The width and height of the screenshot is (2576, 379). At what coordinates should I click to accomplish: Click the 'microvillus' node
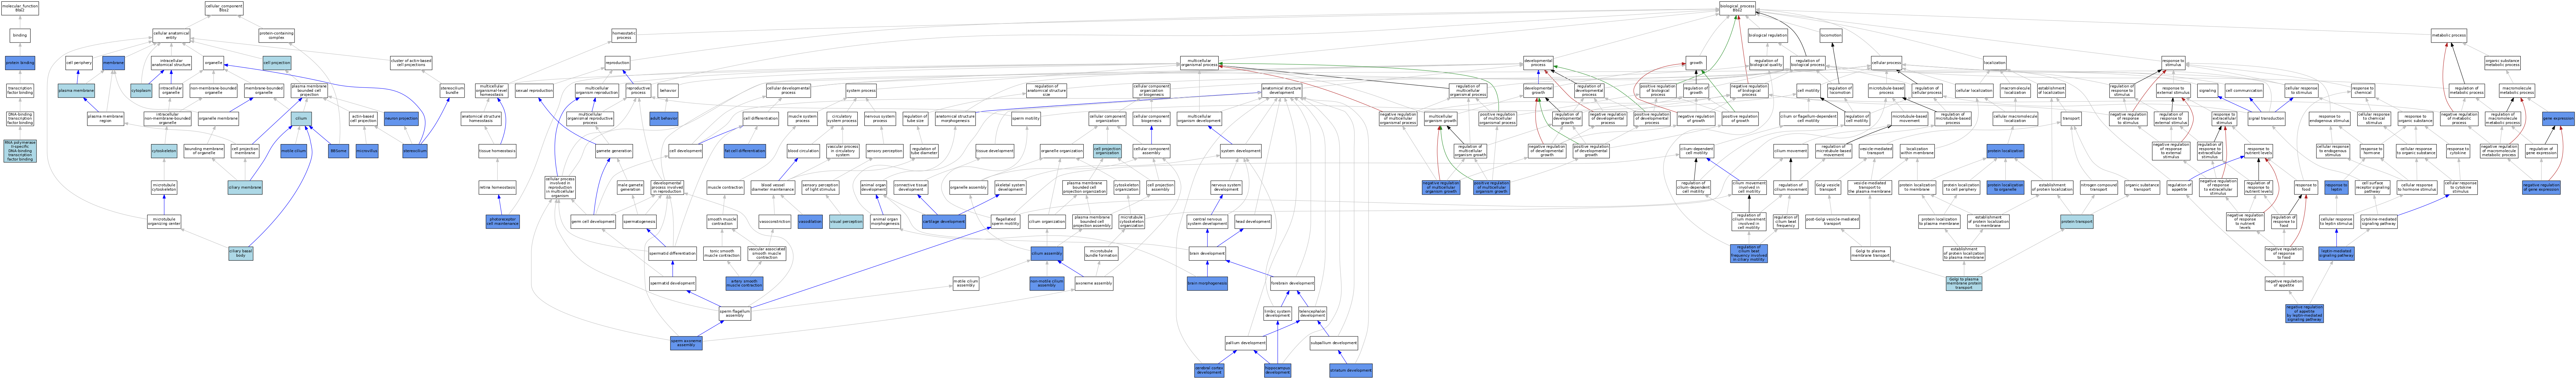click(367, 151)
